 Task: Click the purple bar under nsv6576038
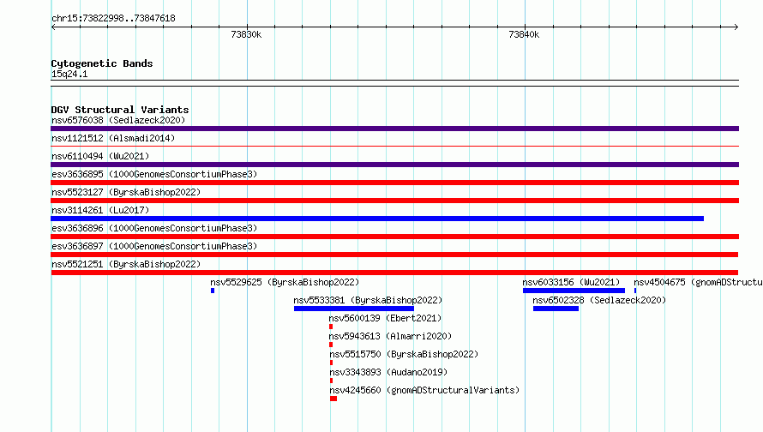394,129
